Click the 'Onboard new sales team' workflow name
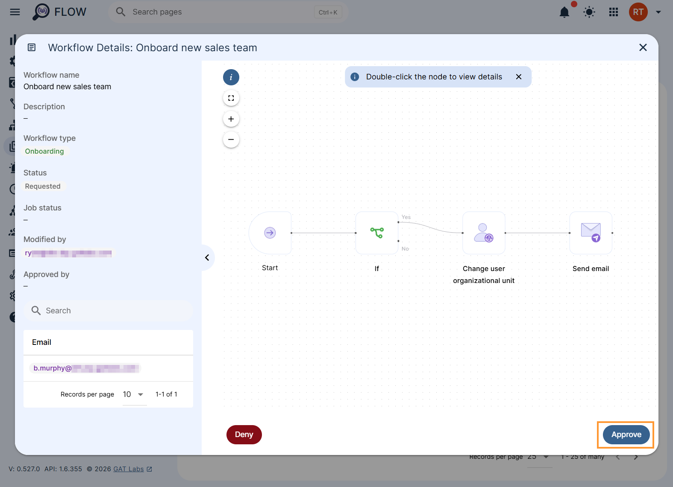Image resolution: width=673 pixels, height=487 pixels. 67,87
